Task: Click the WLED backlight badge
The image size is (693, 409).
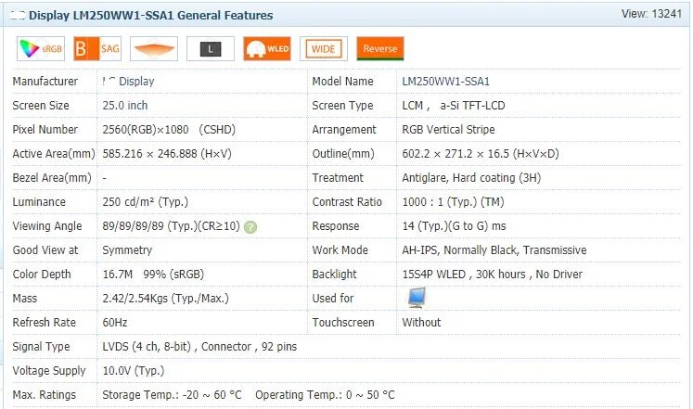Action: [267, 49]
